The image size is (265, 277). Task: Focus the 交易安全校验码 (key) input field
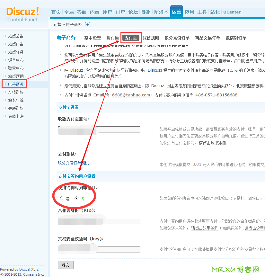pyautogui.click(x=99, y=249)
